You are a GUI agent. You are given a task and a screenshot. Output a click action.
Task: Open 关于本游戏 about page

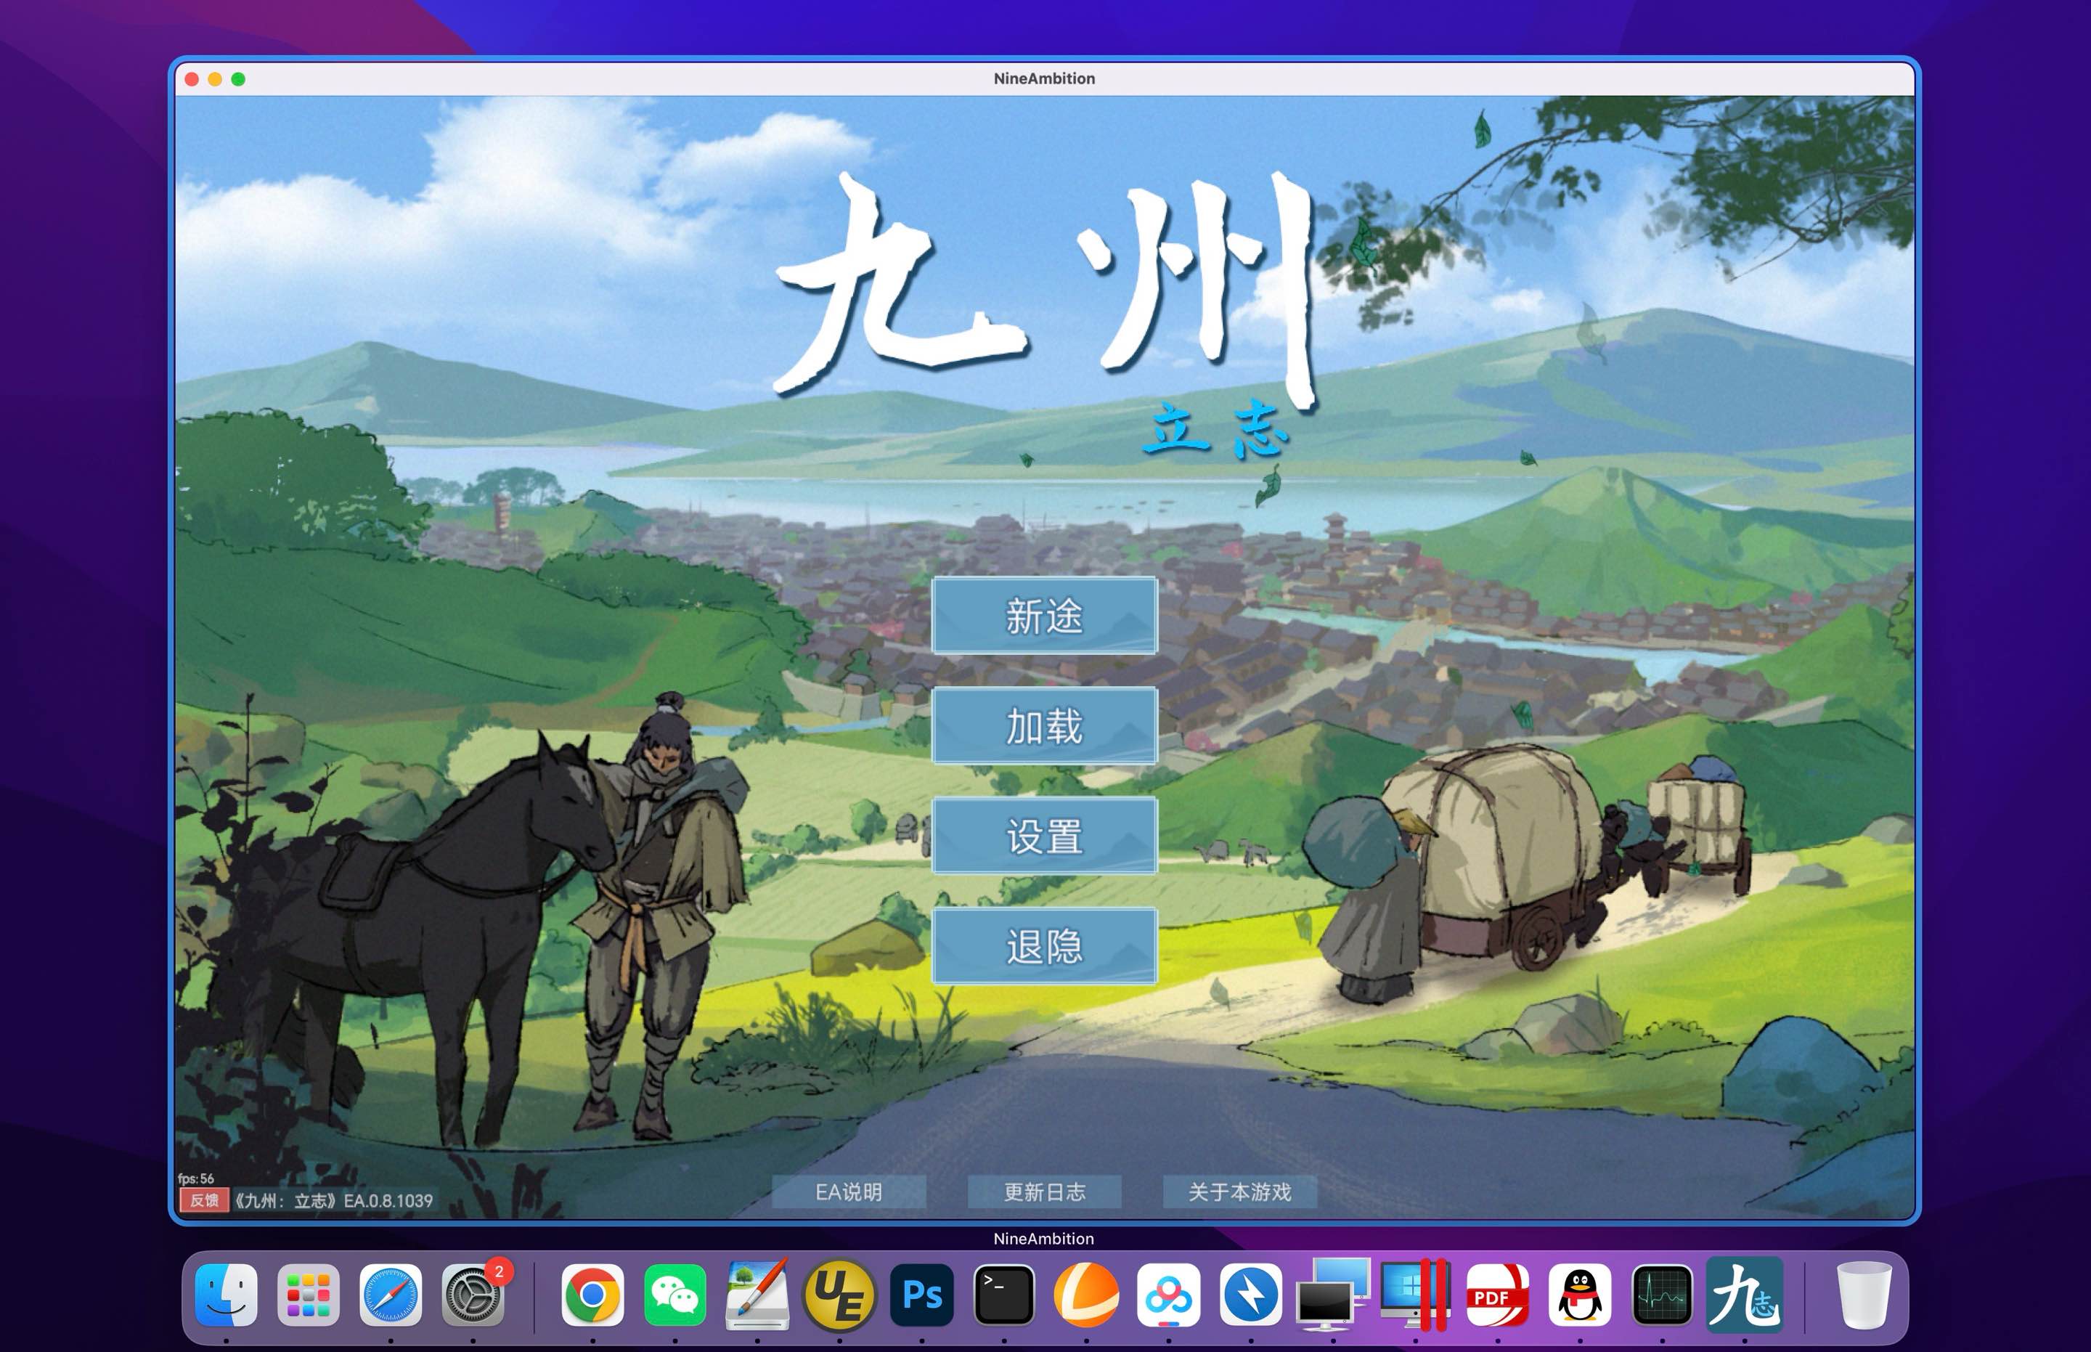1239,1192
